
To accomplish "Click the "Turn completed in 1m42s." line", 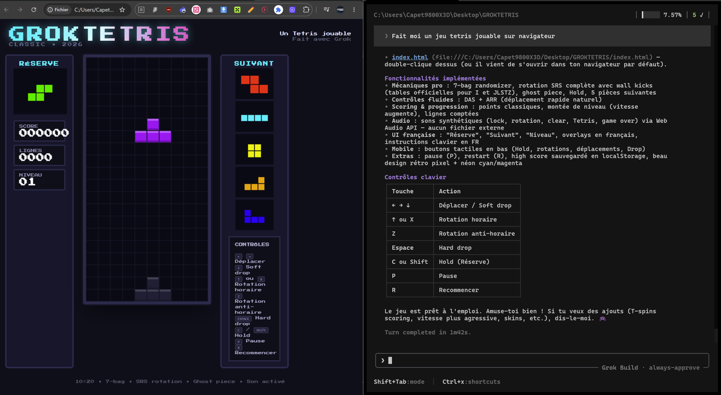I will click(428, 332).
